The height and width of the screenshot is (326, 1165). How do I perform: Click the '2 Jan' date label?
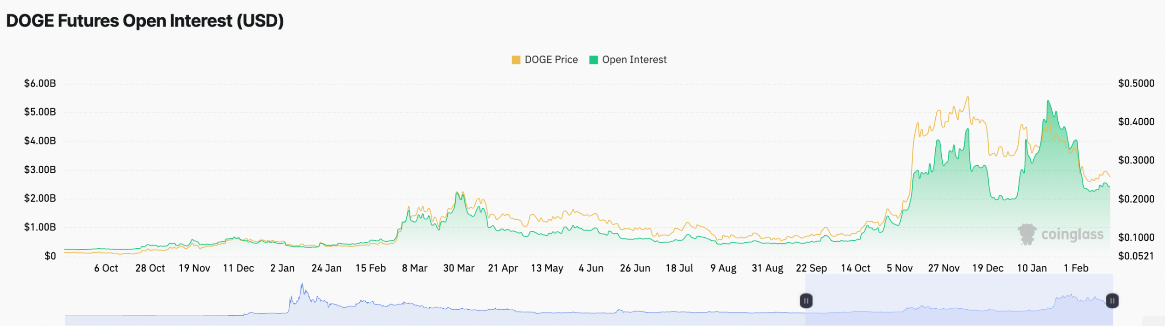click(282, 268)
